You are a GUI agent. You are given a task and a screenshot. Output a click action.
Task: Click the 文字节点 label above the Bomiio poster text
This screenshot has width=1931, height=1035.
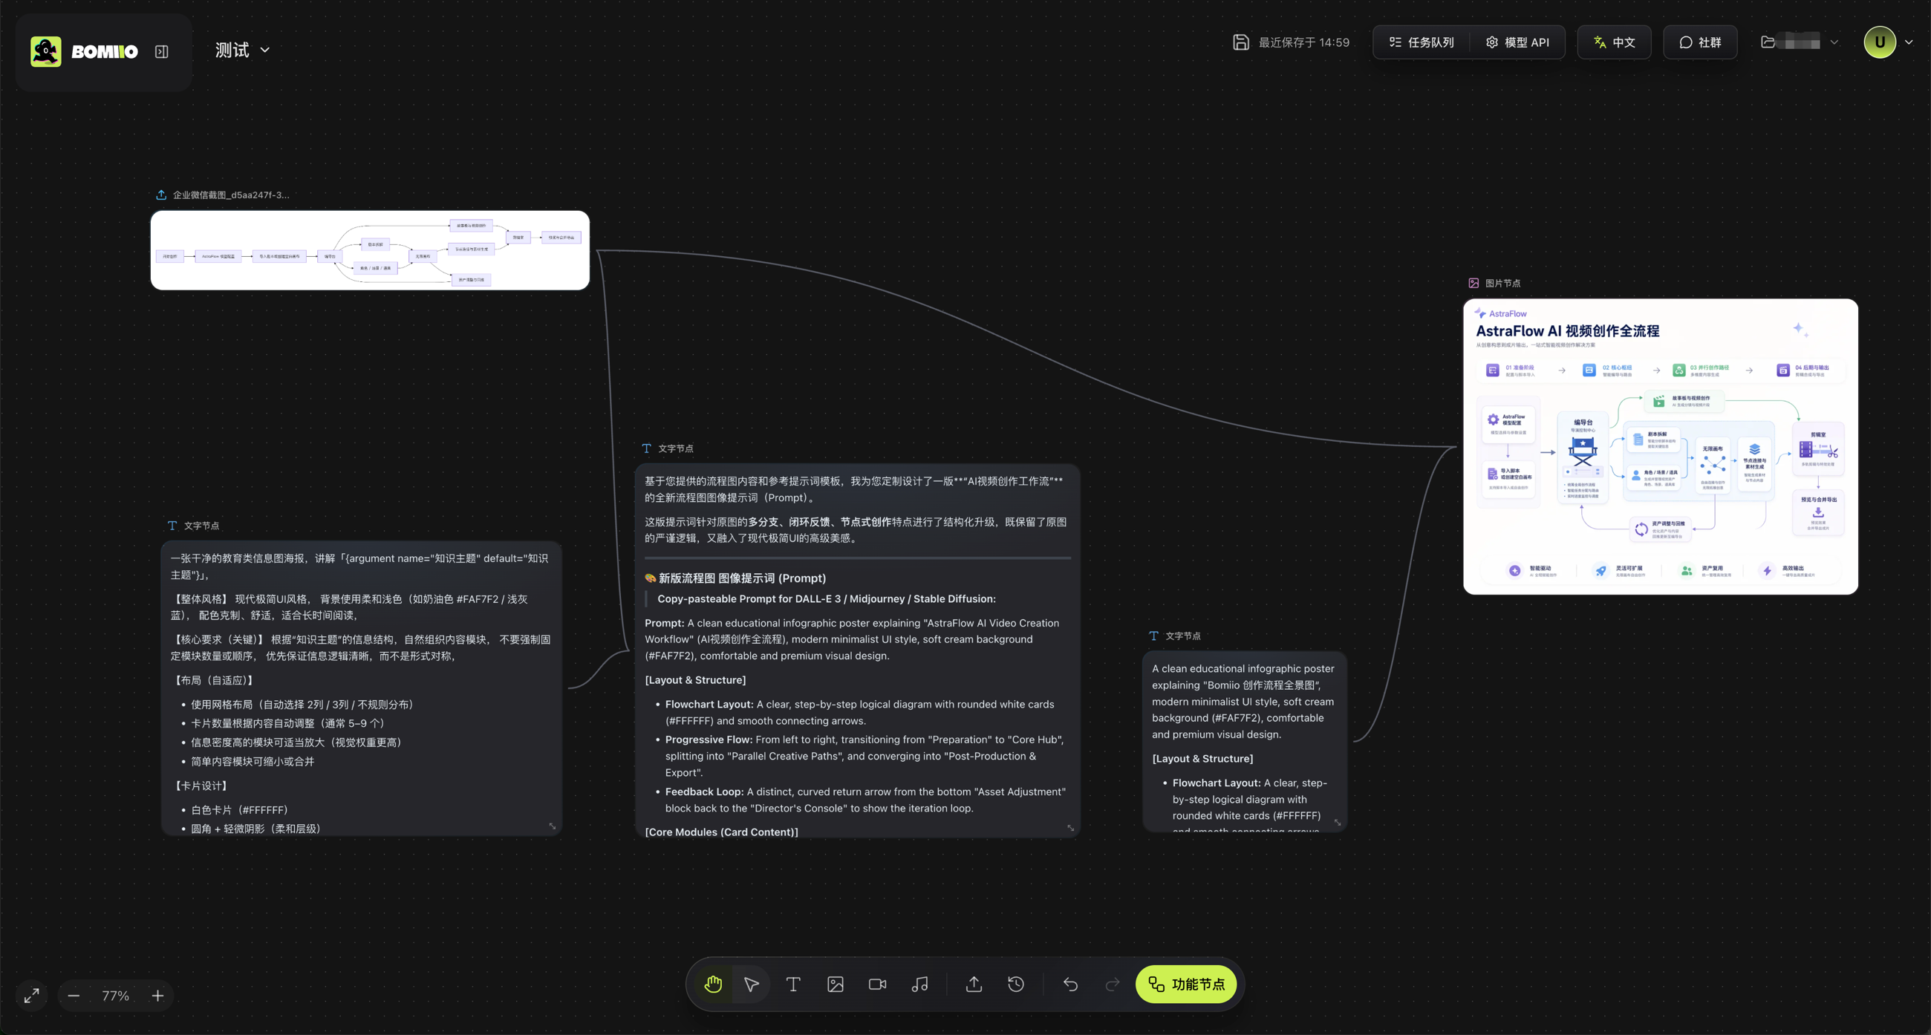(x=1182, y=636)
